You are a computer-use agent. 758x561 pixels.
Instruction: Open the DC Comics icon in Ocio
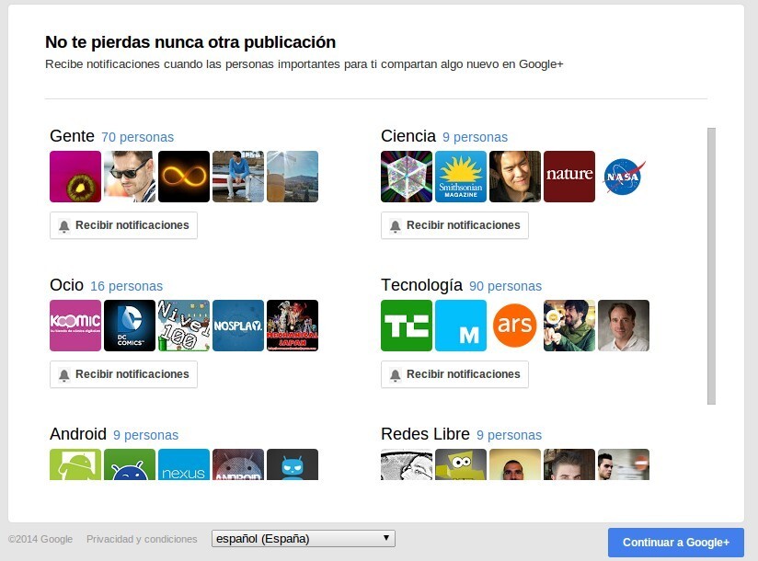coord(130,326)
